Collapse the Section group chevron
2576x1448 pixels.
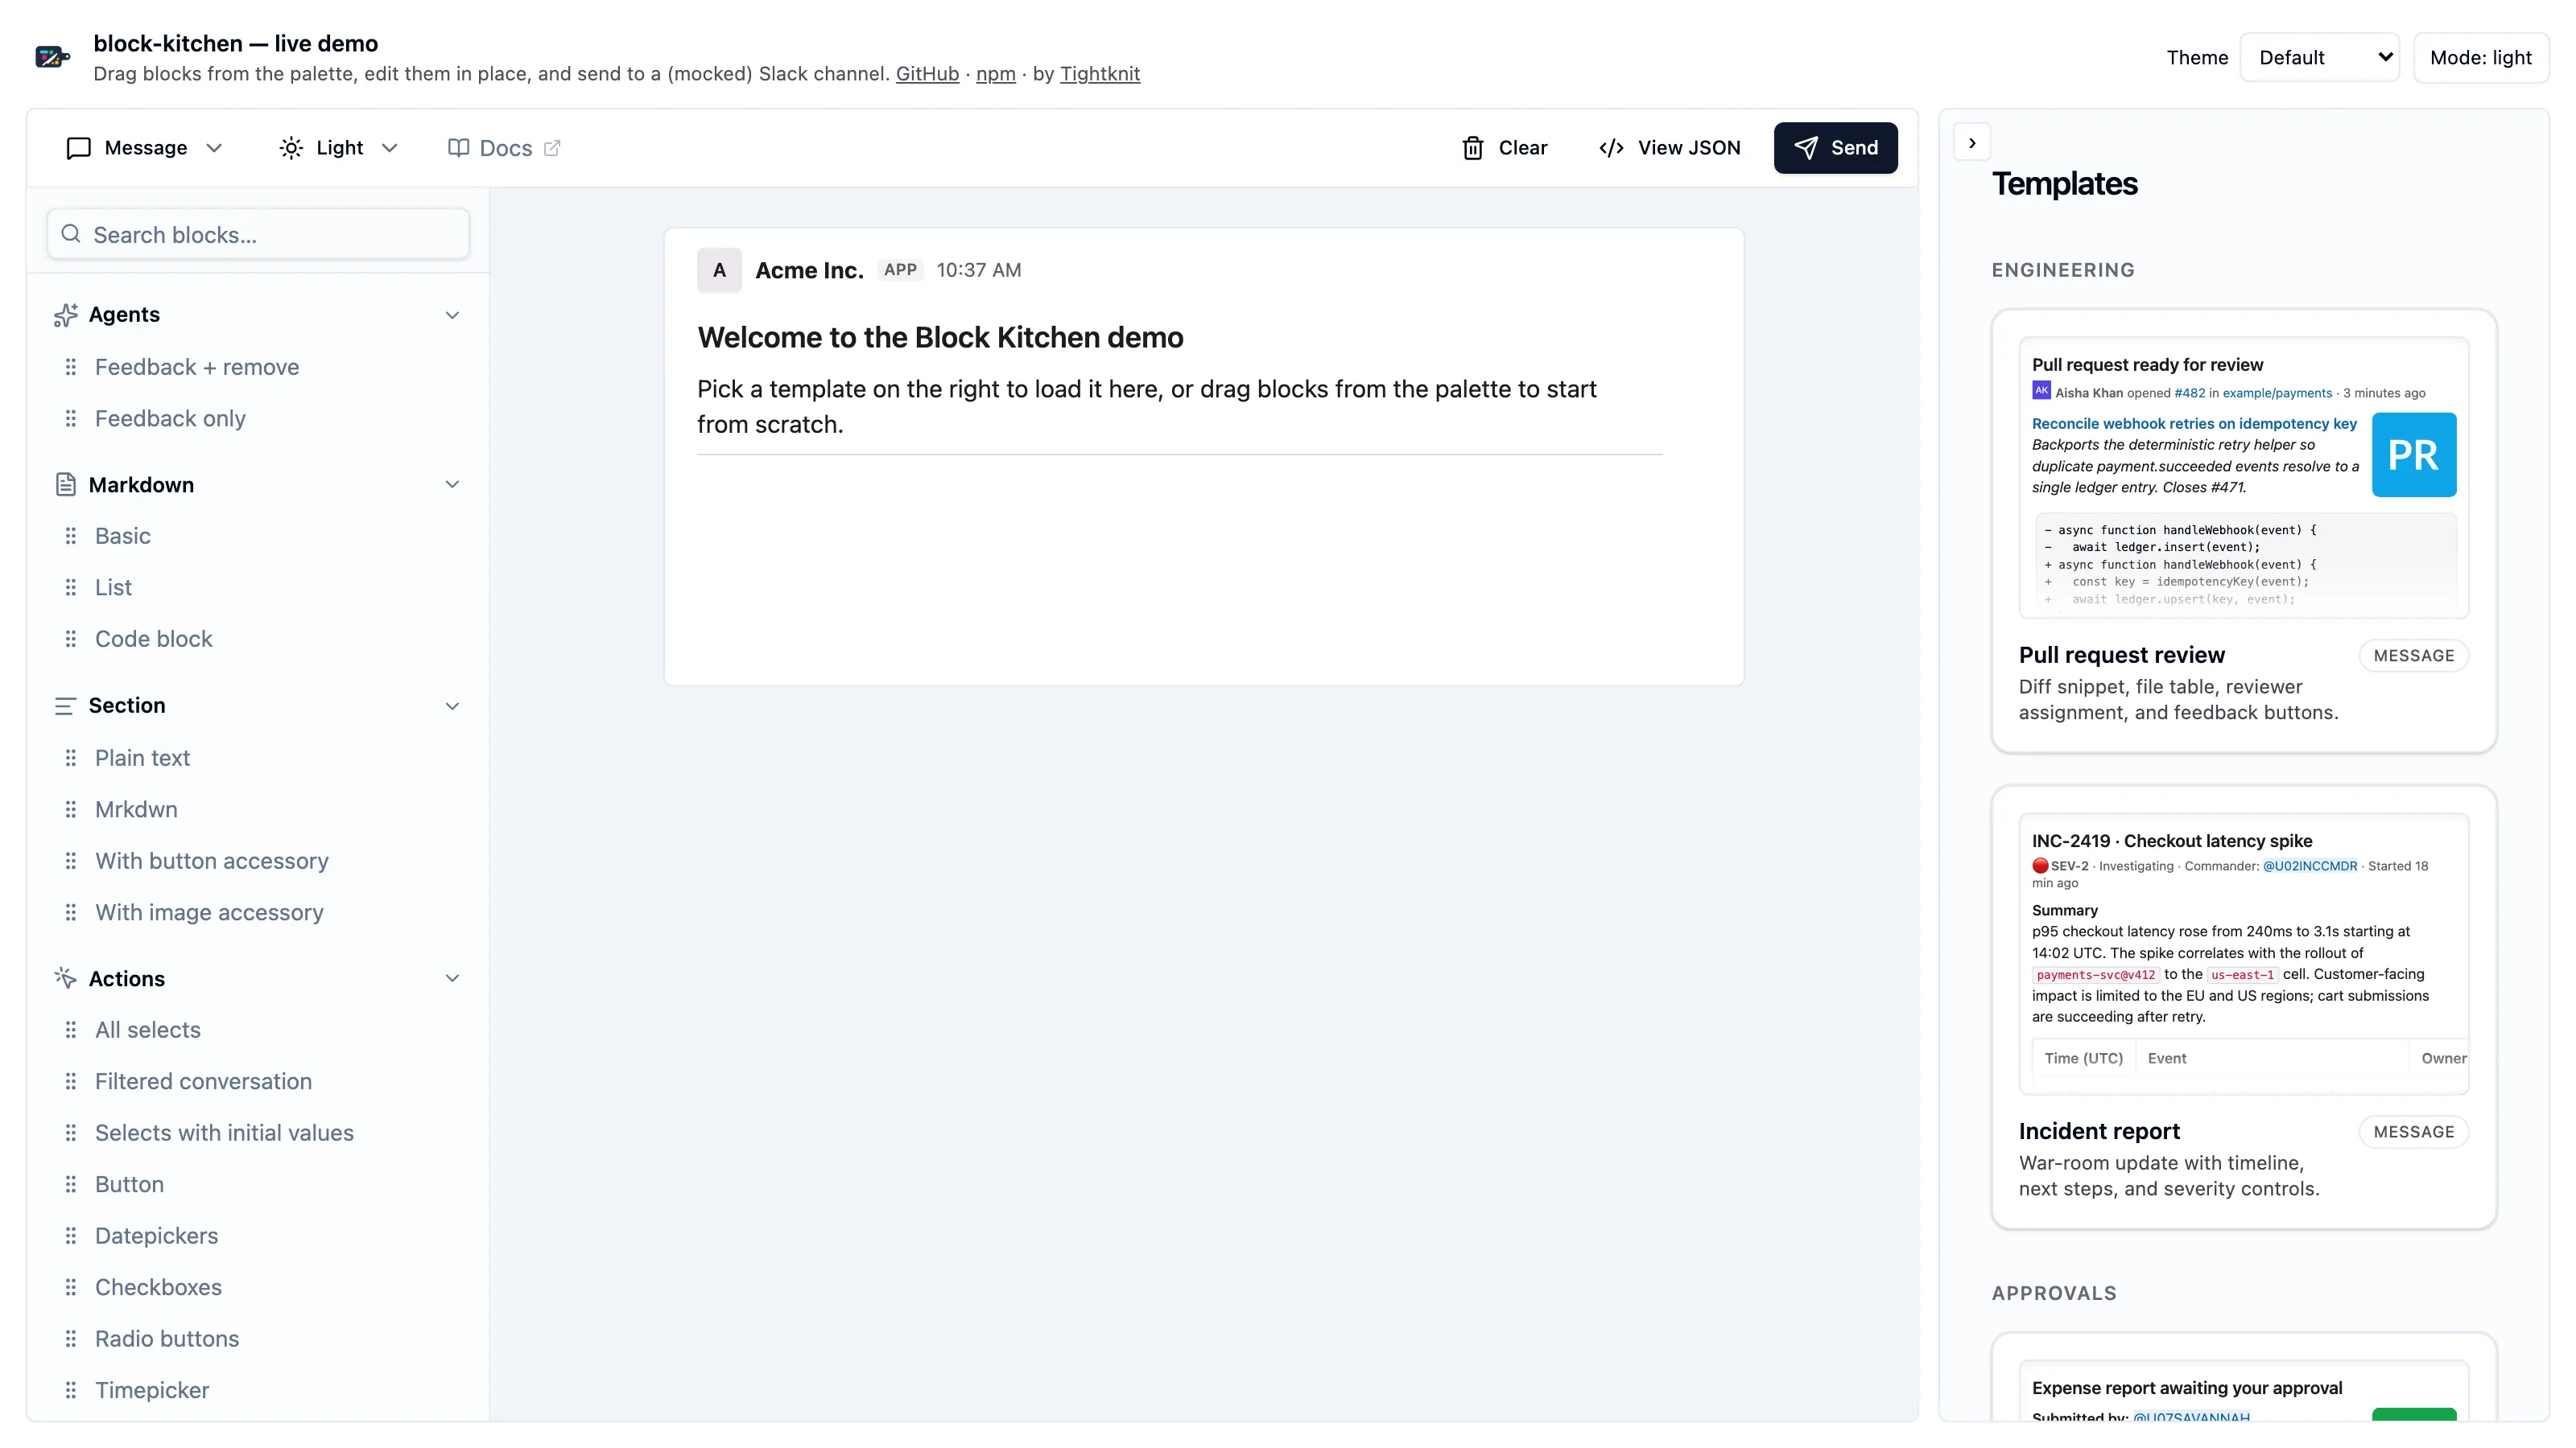click(452, 706)
